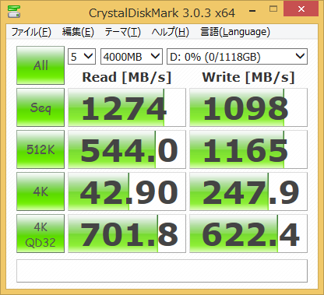Open the 編集(E) menu

pos(78,32)
